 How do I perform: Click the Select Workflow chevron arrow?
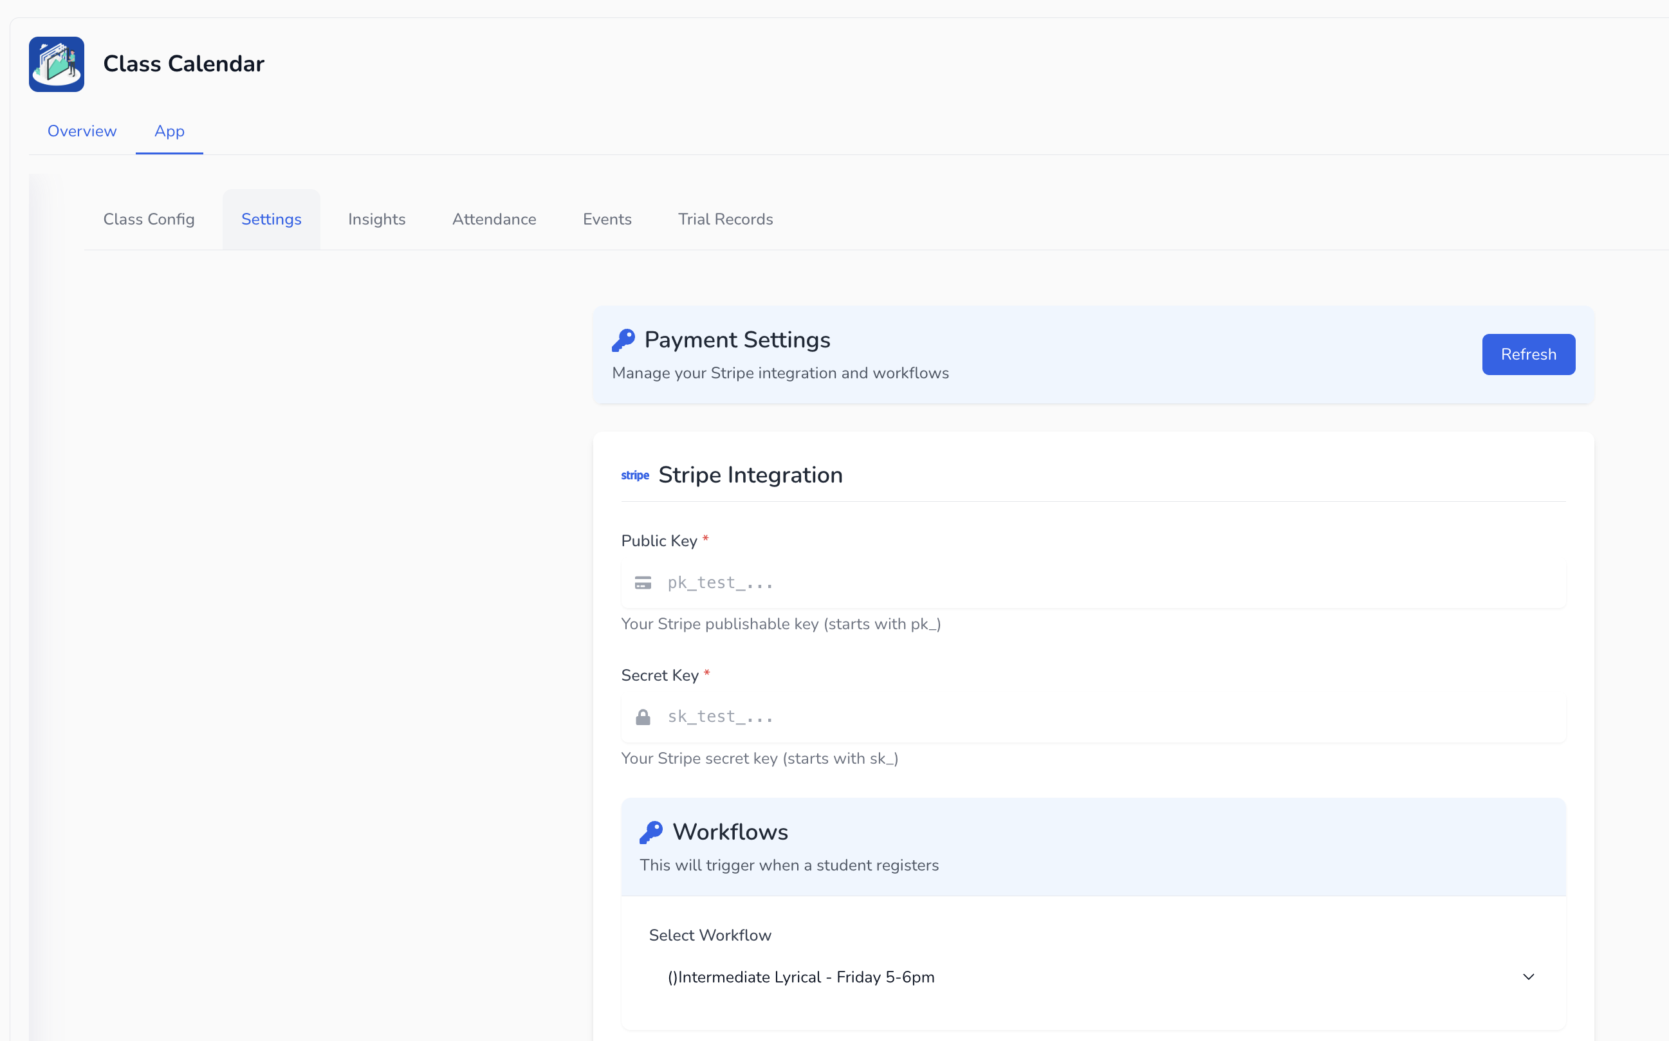pos(1529,977)
